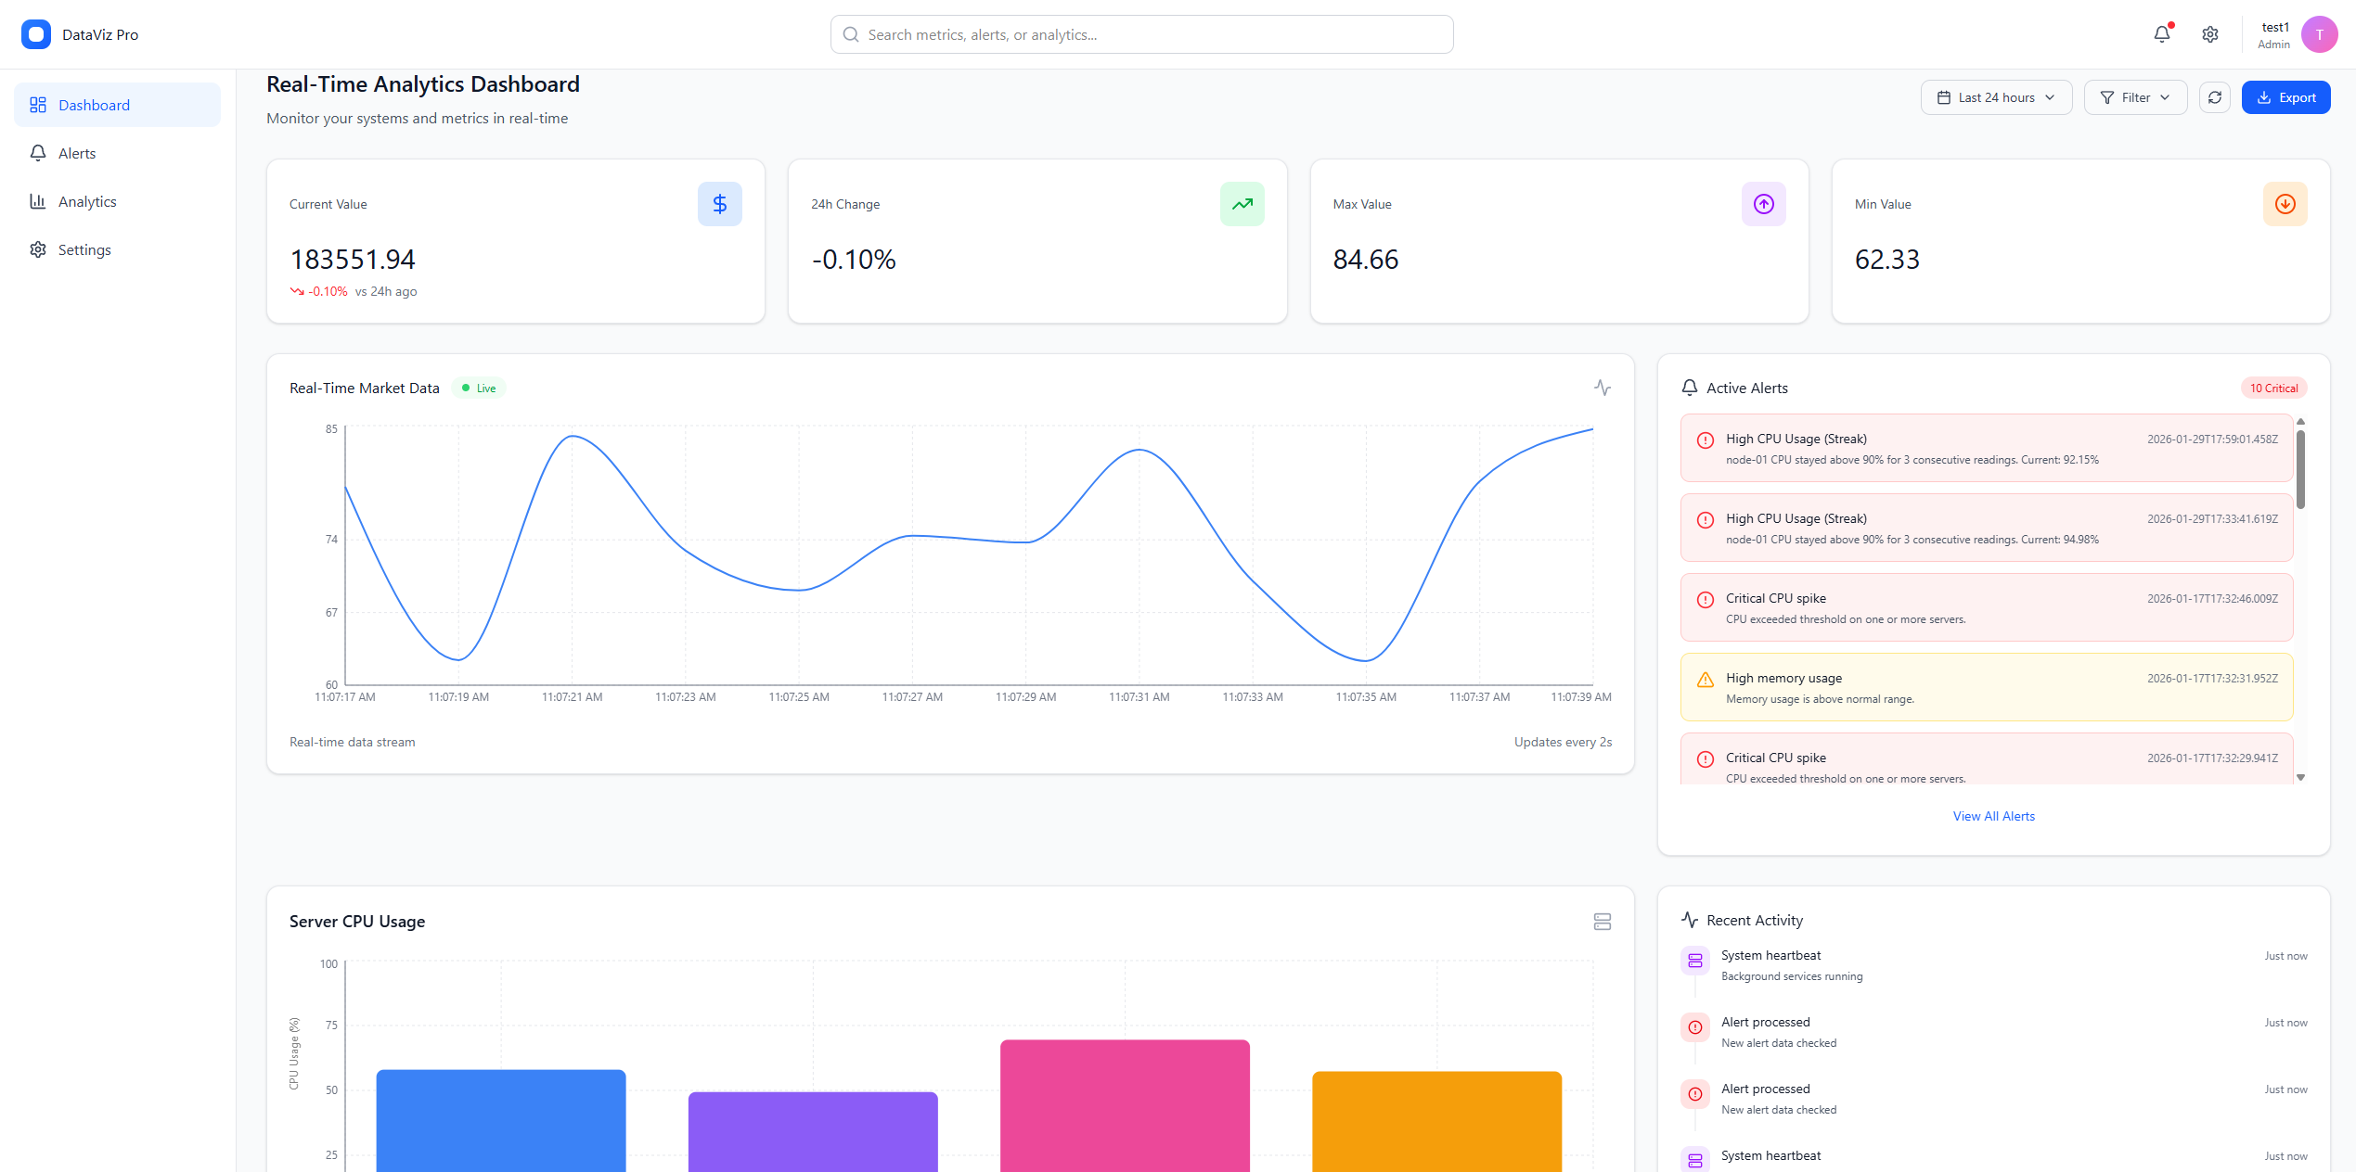Click the first Alert processed activity icon

pyautogui.click(x=1694, y=1027)
